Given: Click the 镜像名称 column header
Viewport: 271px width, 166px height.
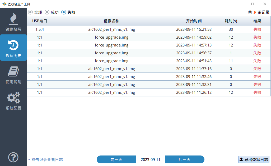Looking at the screenshot, I should (111, 21).
